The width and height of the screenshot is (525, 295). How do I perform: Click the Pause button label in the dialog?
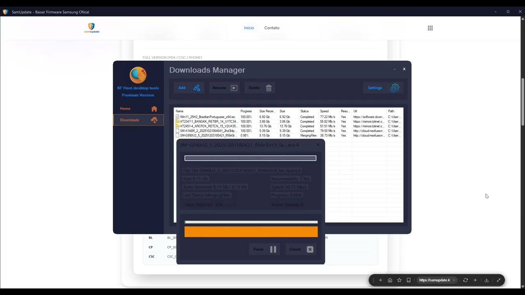coord(258,249)
